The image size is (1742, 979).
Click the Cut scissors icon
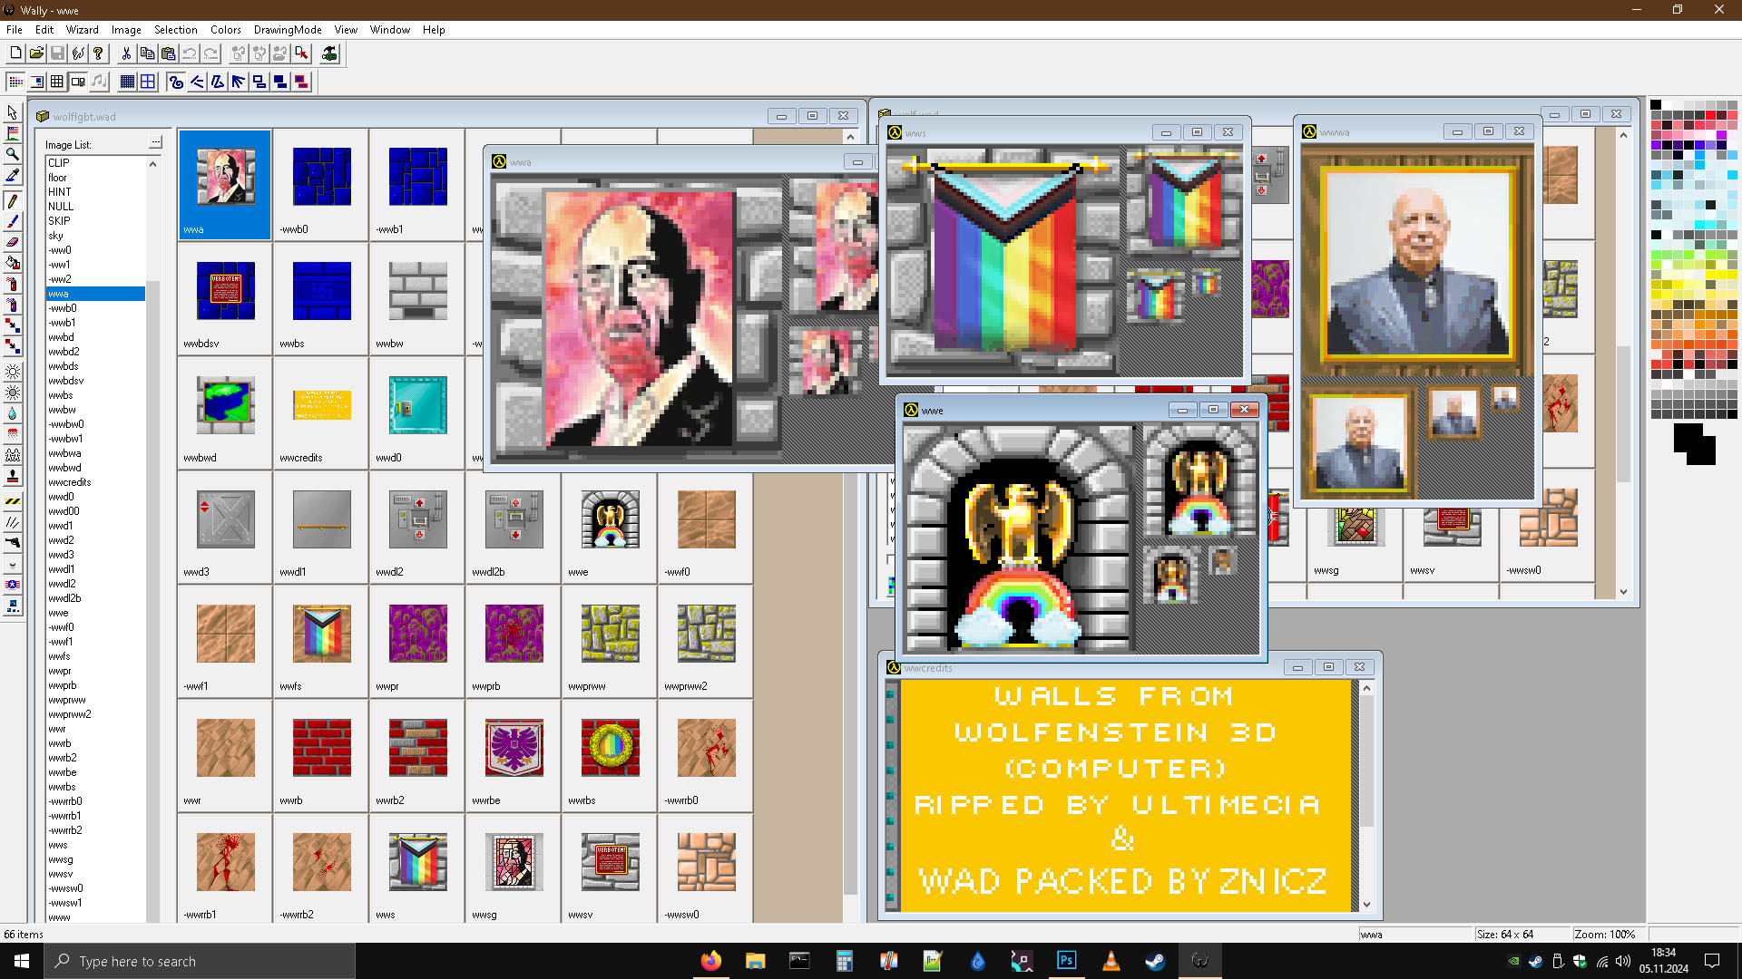[126, 53]
